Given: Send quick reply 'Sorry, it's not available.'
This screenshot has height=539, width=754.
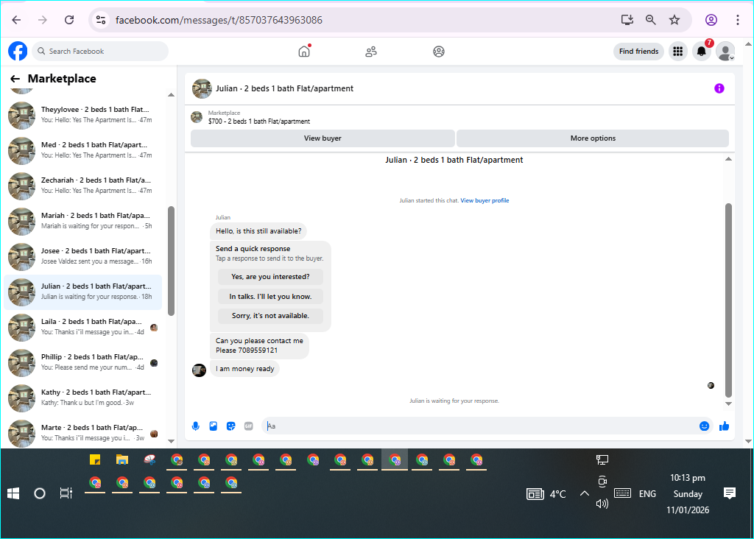Looking at the screenshot, I should 270,316.
